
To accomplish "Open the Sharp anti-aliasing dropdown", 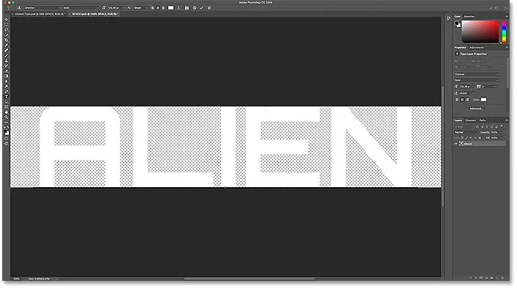I will pos(140,8).
